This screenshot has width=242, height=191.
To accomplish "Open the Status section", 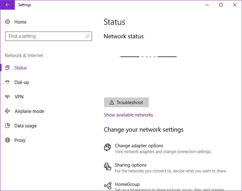I will (20, 68).
